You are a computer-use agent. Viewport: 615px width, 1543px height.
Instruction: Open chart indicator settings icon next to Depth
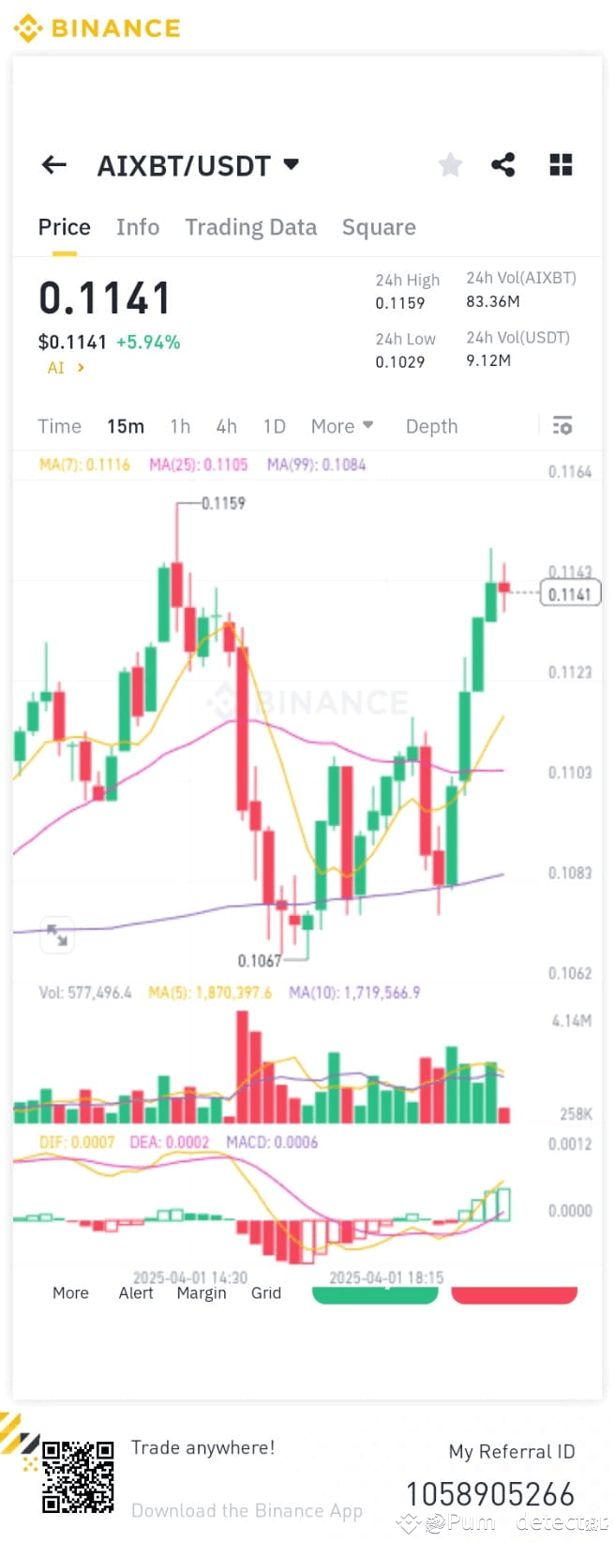coord(562,425)
